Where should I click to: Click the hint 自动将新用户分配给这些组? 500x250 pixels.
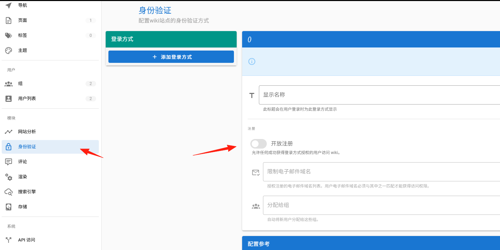coord(293,220)
